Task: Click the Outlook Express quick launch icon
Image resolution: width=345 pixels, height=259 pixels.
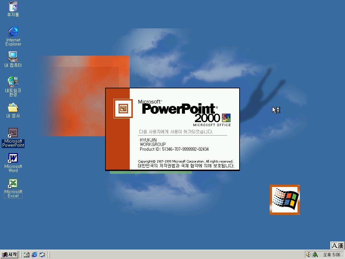Action: pyautogui.click(x=42, y=255)
